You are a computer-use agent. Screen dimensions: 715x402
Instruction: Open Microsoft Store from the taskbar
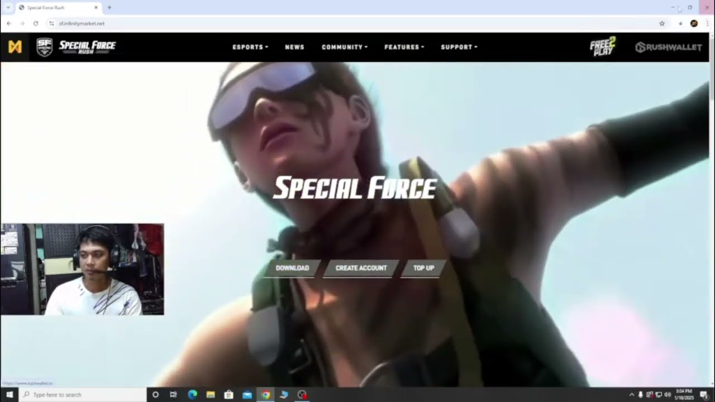click(x=228, y=395)
